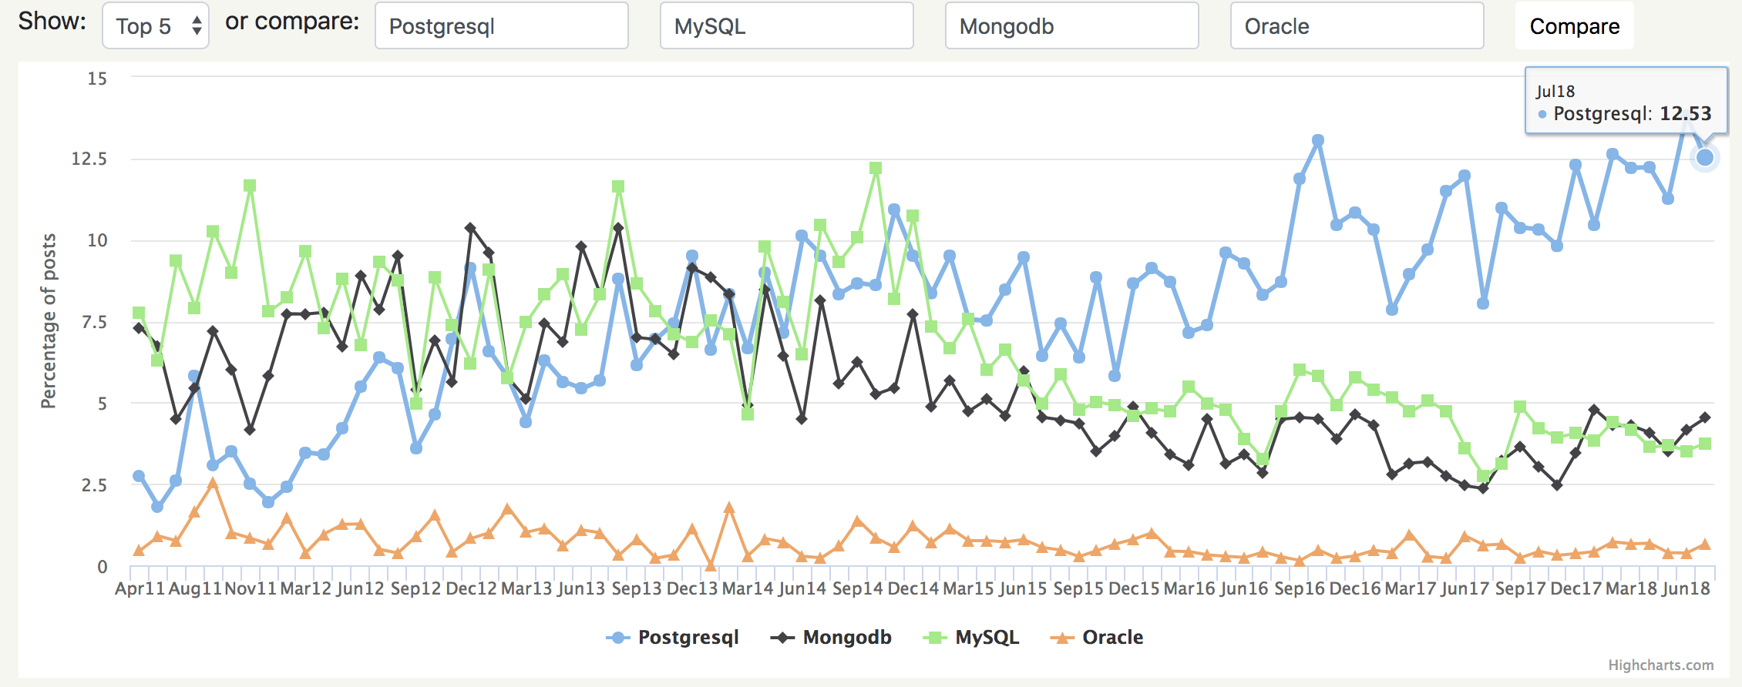Hide the Oracle series via legend

coord(1112,638)
